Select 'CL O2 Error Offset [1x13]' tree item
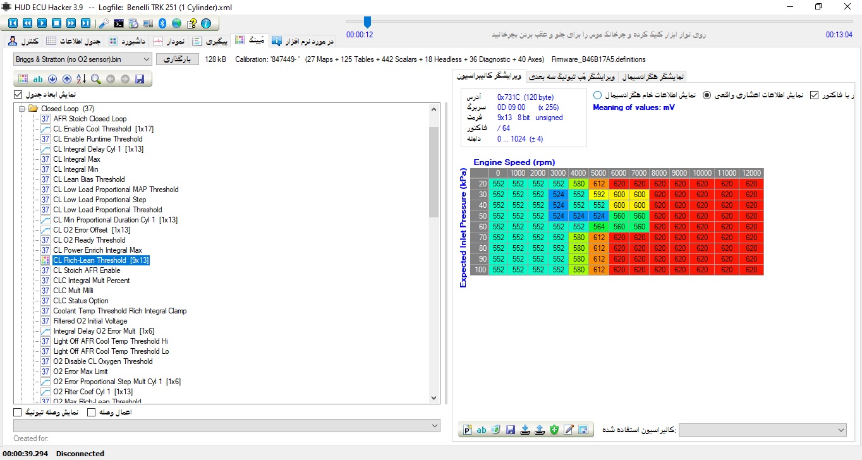The width and height of the screenshot is (862, 460). click(92, 230)
